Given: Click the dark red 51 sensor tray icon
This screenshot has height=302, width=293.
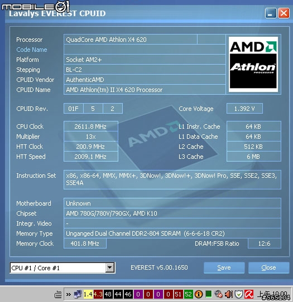Looking at the screenshot, I should tap(178, 294).
